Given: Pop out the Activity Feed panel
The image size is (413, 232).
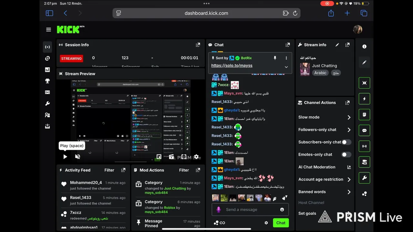Looking at the screenshot, I should pyautogui.click(x=123, y=170).
